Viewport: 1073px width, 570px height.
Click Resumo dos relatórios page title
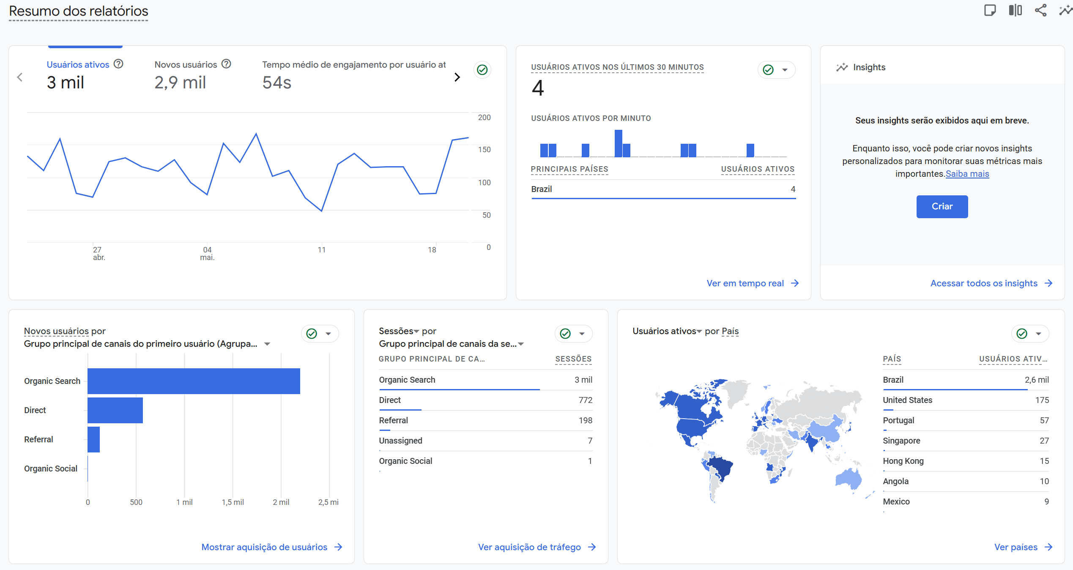(79, 11)
